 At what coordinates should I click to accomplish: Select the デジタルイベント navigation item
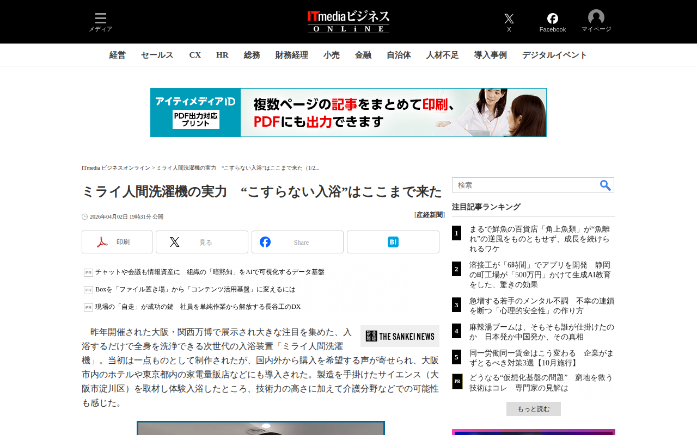[555, 55]
